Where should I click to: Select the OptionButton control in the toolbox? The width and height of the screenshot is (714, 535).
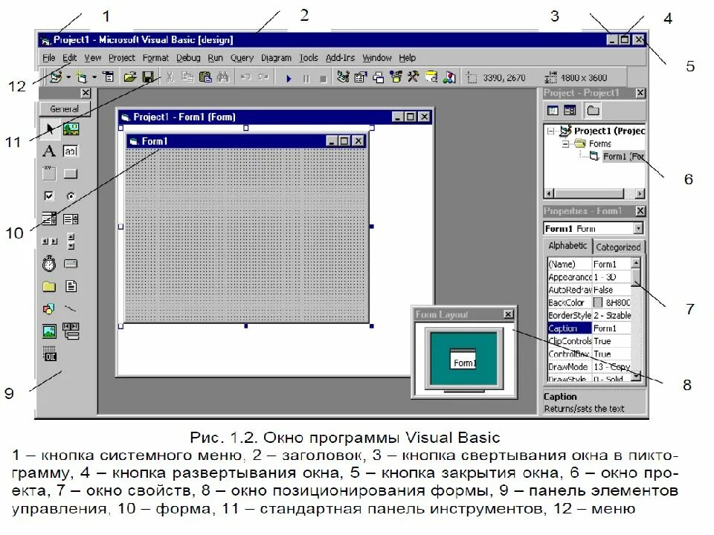[71, 196]
